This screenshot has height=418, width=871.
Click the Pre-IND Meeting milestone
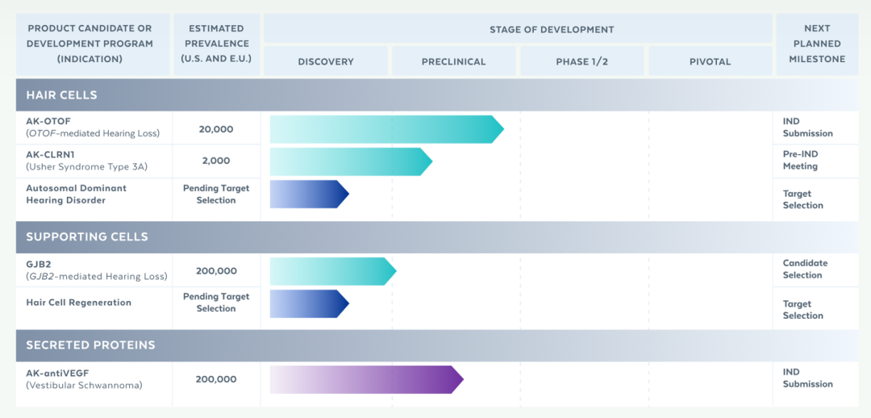pos(801,160)
